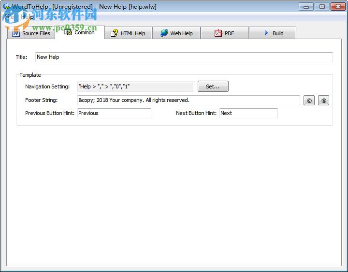Insert registered trademark symbol into footer
348x272 pixels.
[323, 100]
